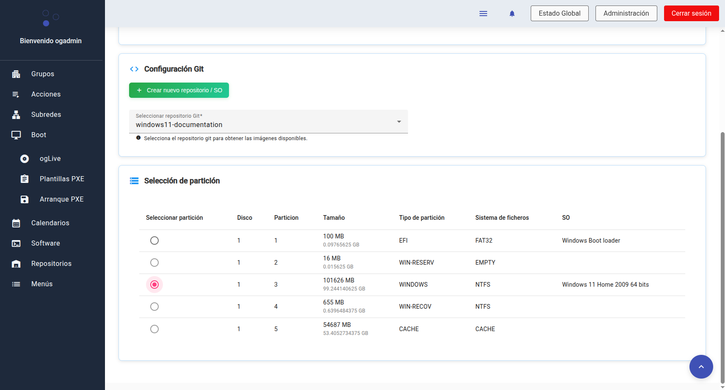
Task: Select the EFI partition radio button
Action: point(154,241)
